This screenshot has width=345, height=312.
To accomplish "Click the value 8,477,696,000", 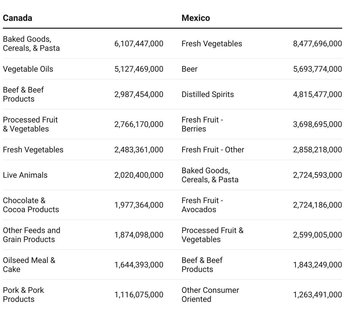I will click(x=317, y=44).
